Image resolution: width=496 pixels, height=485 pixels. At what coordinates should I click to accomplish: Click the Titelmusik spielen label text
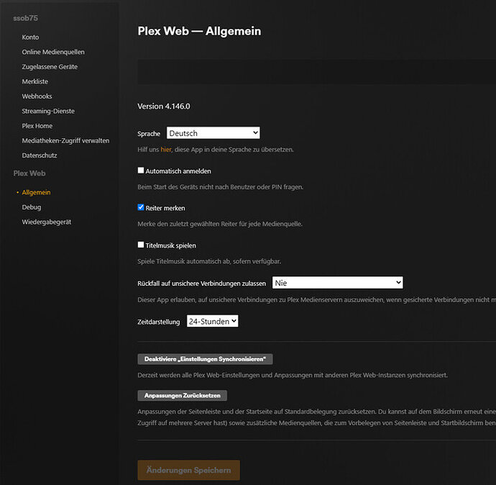(170, 245)
